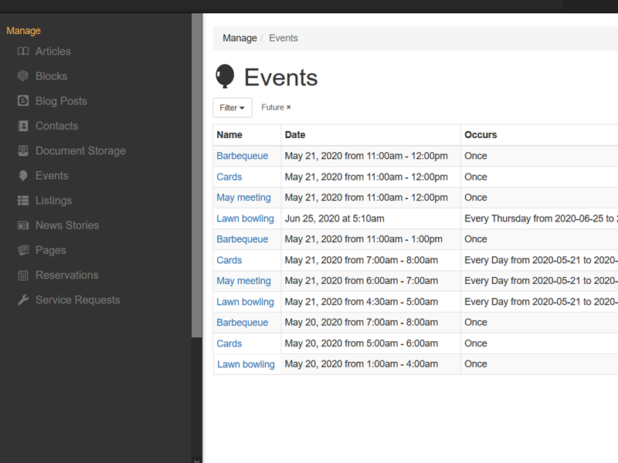Open Cards event on May 21 11:00am - 12:00pm
Screen dimensions: 618x463
(x=229, y=177)
